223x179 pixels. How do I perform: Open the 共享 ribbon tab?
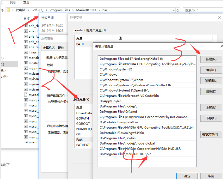click(13, 2)
